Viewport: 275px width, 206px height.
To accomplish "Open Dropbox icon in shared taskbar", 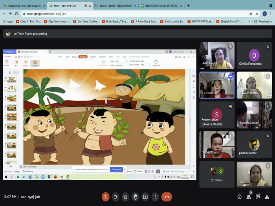I will [49, 177].
